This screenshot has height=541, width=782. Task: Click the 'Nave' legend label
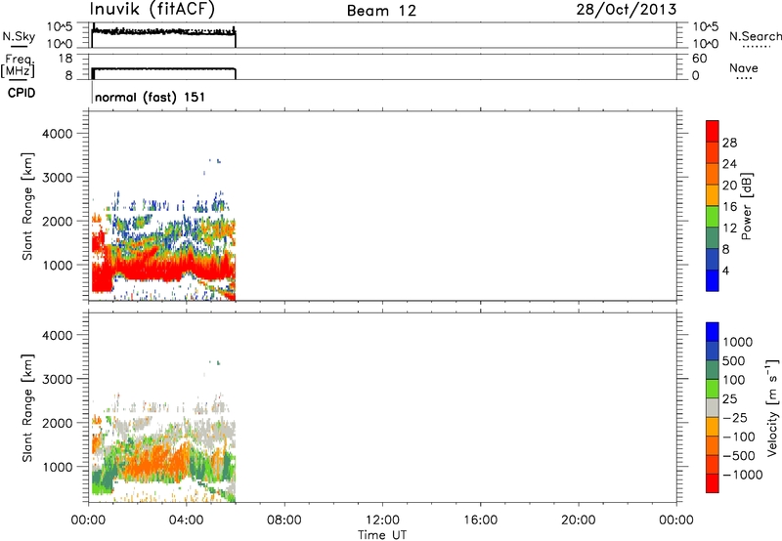click(744, 67)
